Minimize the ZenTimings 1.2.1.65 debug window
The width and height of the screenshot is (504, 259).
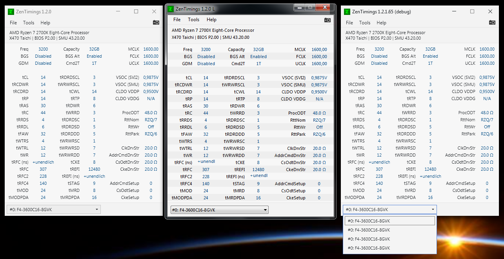454,12
